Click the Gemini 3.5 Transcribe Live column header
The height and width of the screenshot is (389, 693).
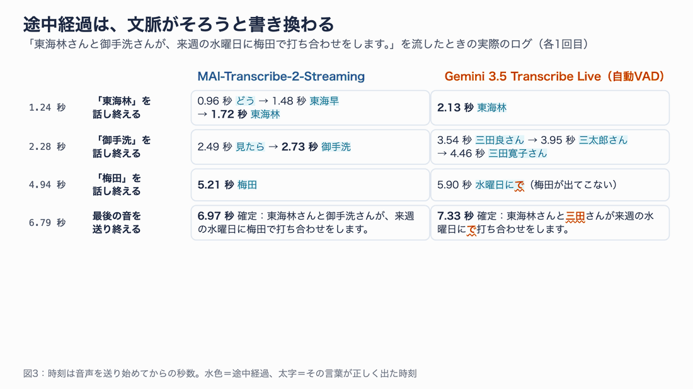tap(554, 76)
